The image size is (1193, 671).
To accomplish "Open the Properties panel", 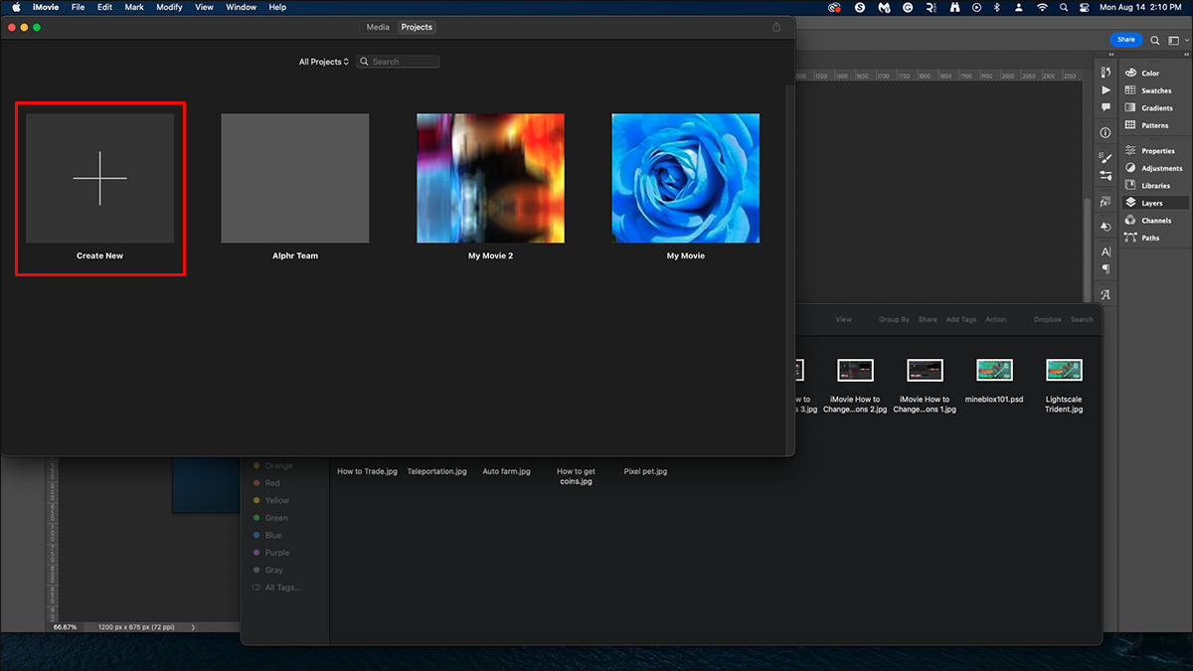I will click(x=1154, y=150).
